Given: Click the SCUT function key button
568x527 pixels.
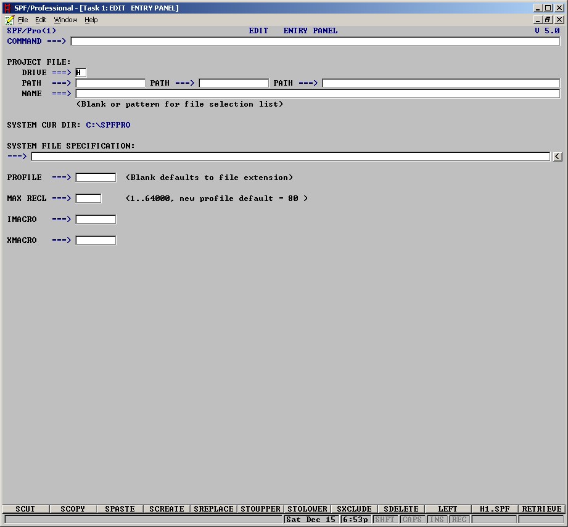Looking at the screenshot, I should (25, 509).
